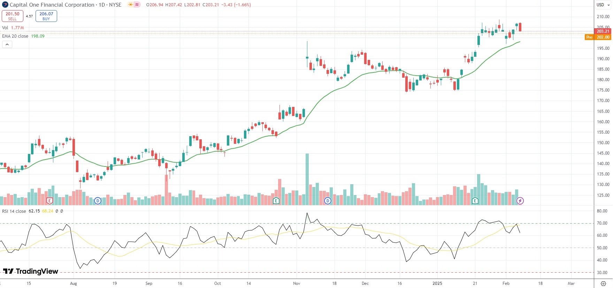Click the Mar label on time axis
Image resolution: width=613 pixels, height=288 pixels.
click(x=571, y=283)
